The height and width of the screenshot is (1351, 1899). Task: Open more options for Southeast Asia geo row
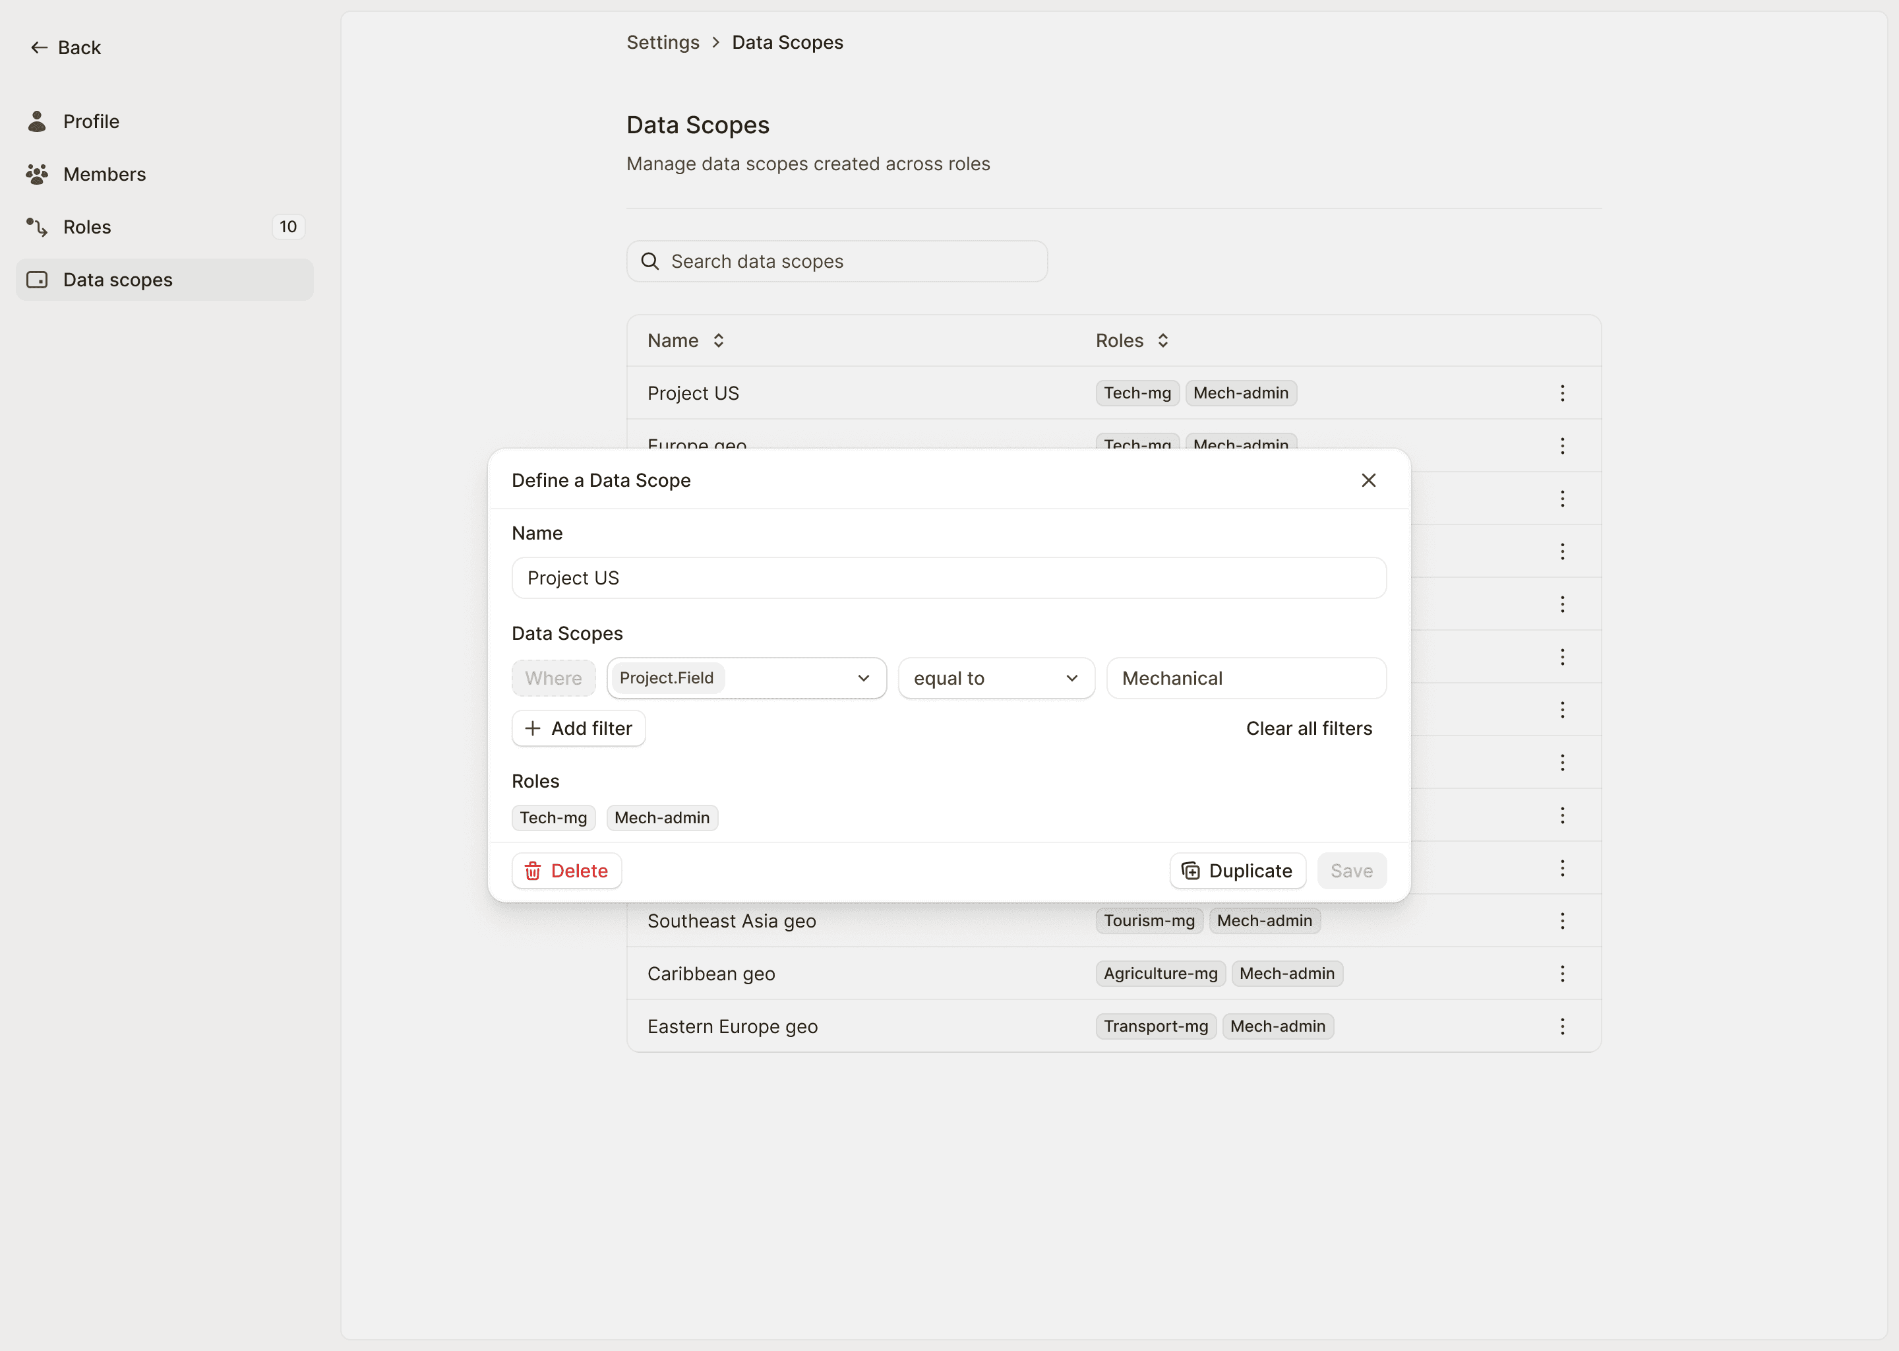(x=1562, y=921)
